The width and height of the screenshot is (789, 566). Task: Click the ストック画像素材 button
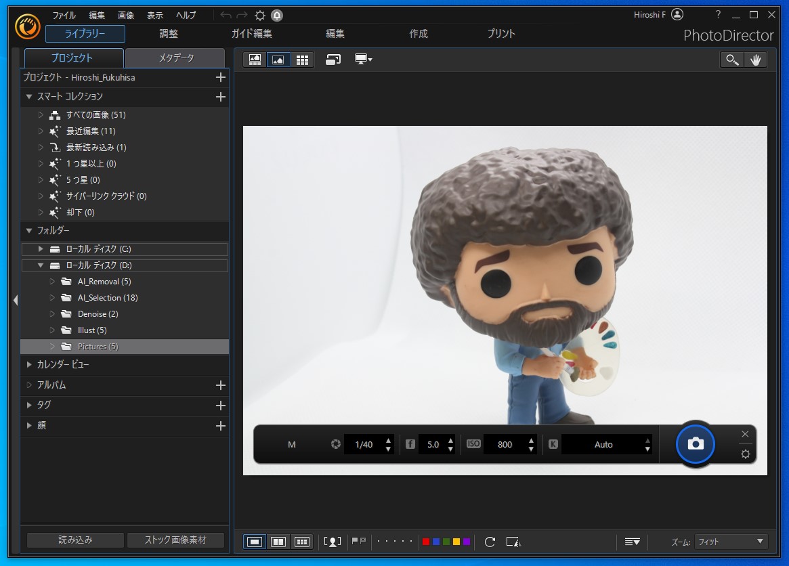175,540
